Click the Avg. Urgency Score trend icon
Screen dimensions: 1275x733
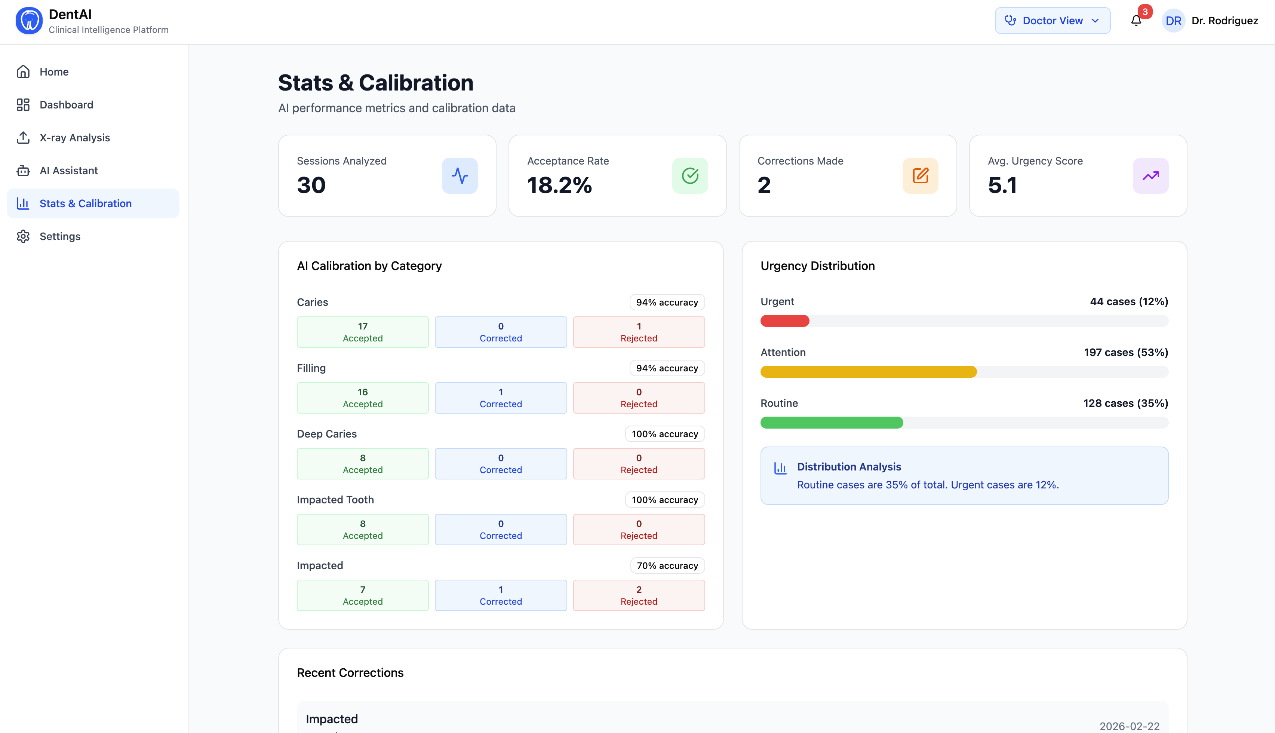(1150, 176)
